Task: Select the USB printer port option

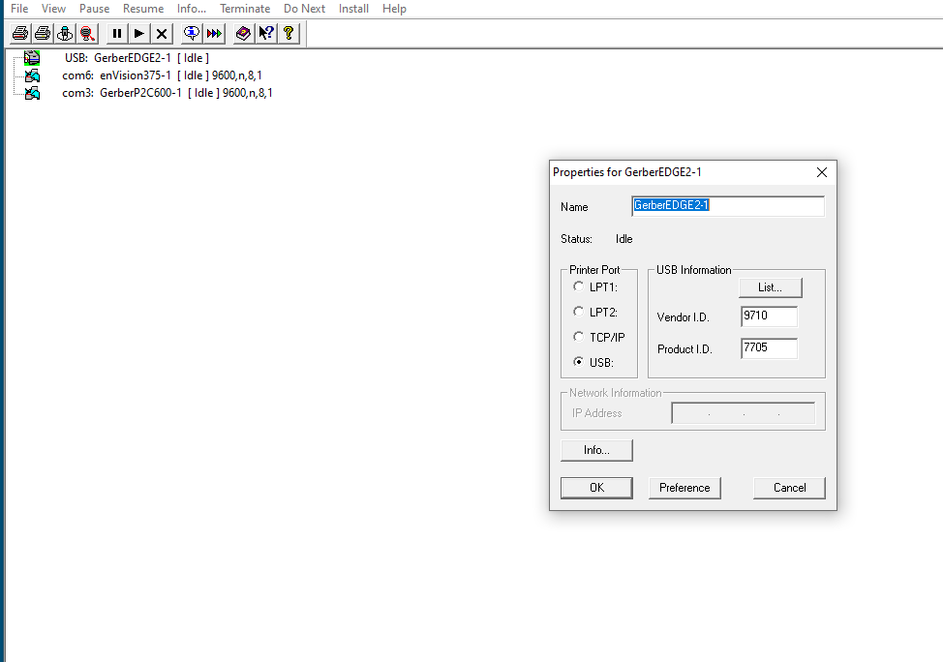Action: pos(593,363)
